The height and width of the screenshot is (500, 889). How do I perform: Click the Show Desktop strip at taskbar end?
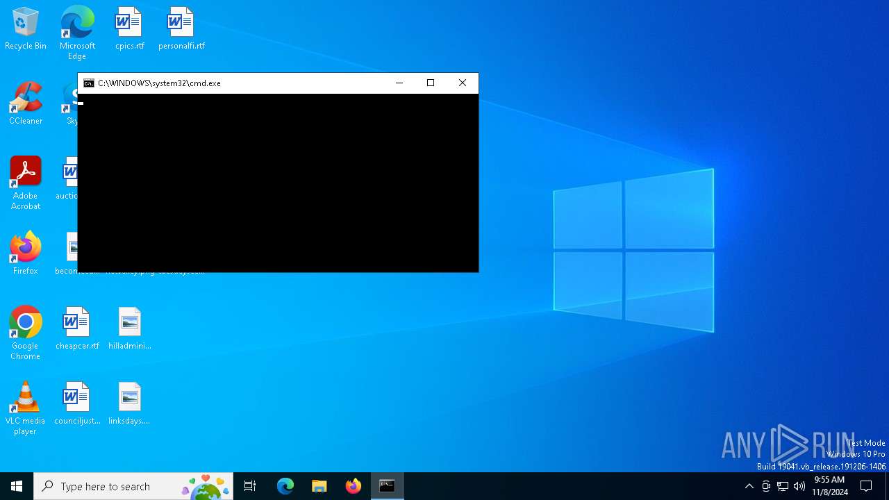(x=887, y=486)
